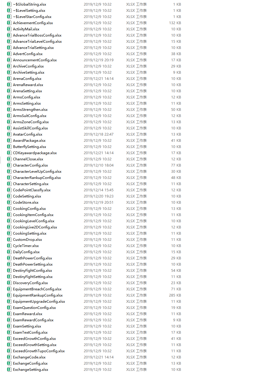Click the ExchangeCode.xlsx file icon

pos(9,357)
